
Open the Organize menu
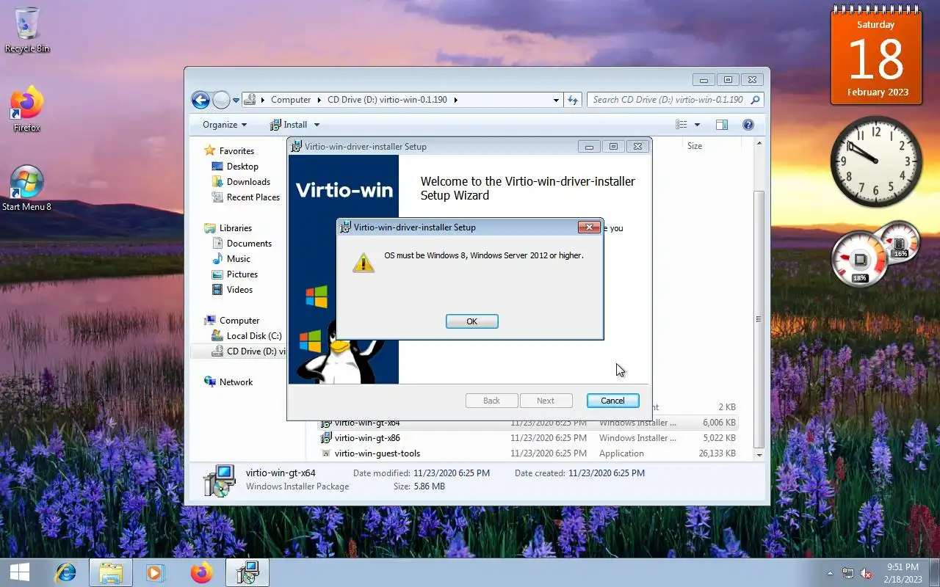(225, 125)
